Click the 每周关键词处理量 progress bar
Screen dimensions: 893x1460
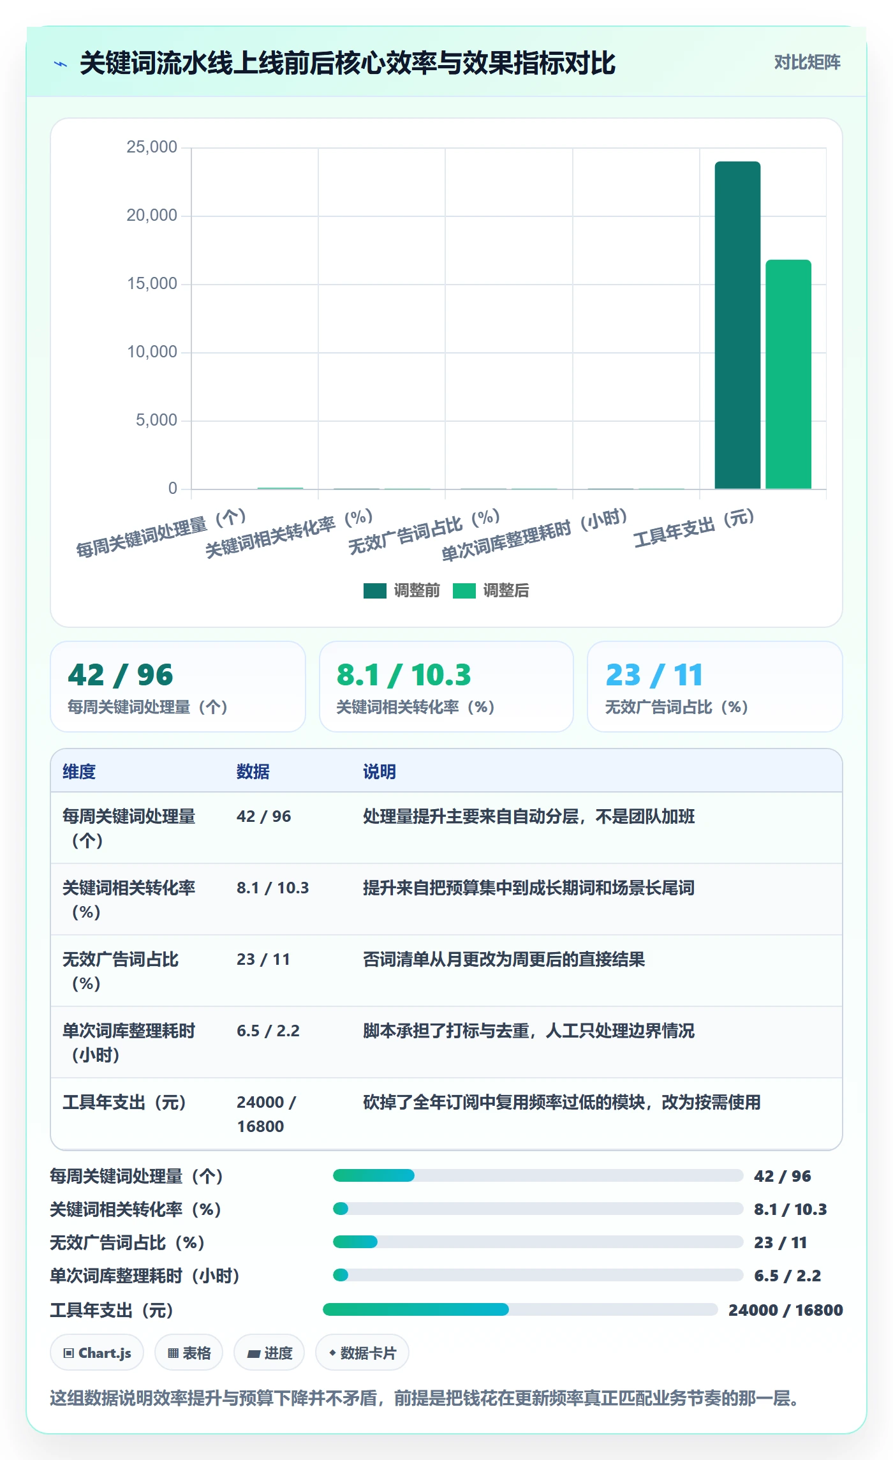coord(538,1175)
